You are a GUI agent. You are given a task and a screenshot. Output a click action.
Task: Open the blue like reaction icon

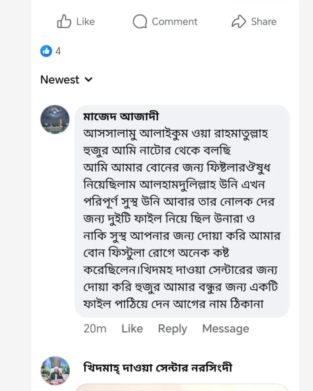[x=46, y=51]
